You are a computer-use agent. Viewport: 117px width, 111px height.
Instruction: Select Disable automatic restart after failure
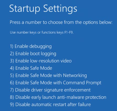tap(50, 104)
